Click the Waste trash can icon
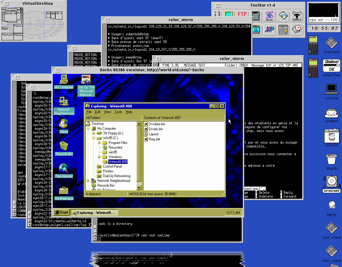 [331, 162]
